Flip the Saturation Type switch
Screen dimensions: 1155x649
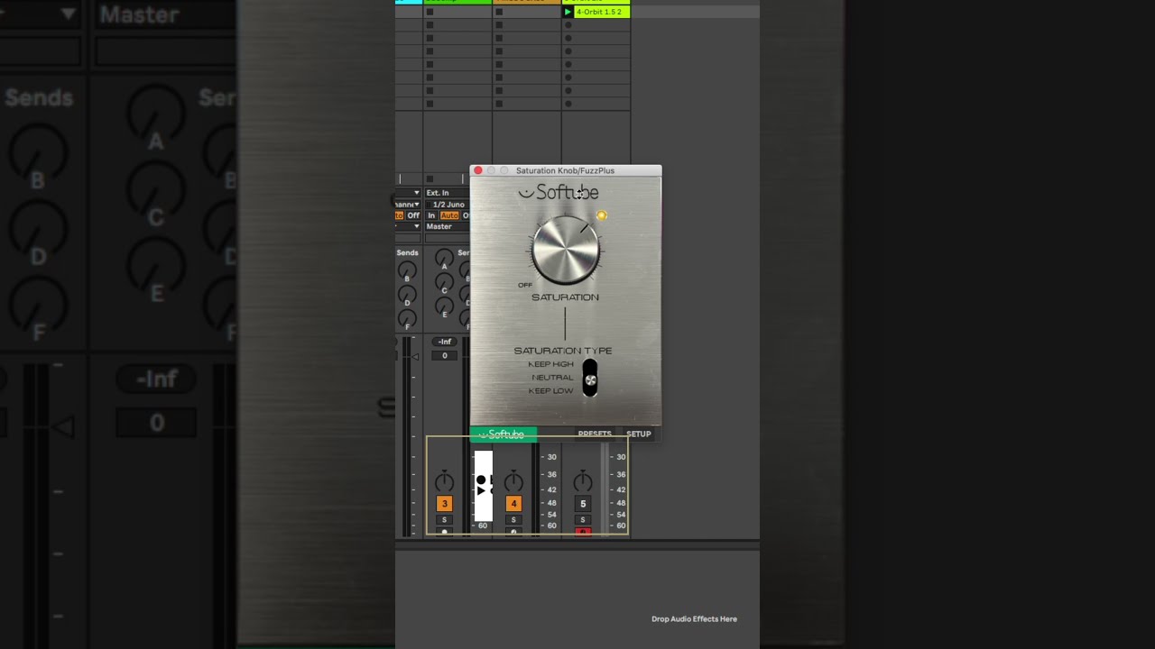click(x=590, y=378)
